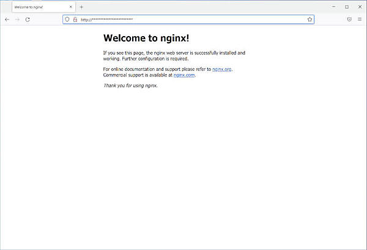Close the Welcome to nginx tab
The width and height of the screenshot is (367, 250).
coord(71,7)
